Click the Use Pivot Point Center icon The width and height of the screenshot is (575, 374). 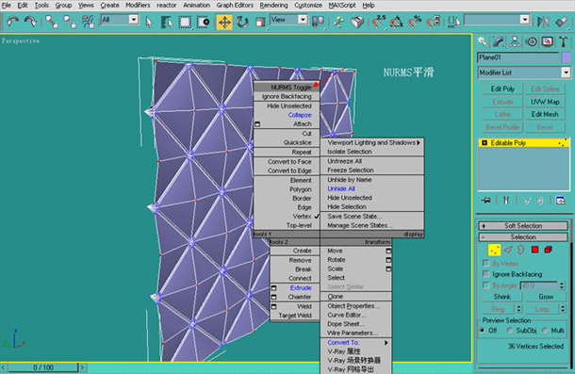pyautogui.click(x=318, y=22)
